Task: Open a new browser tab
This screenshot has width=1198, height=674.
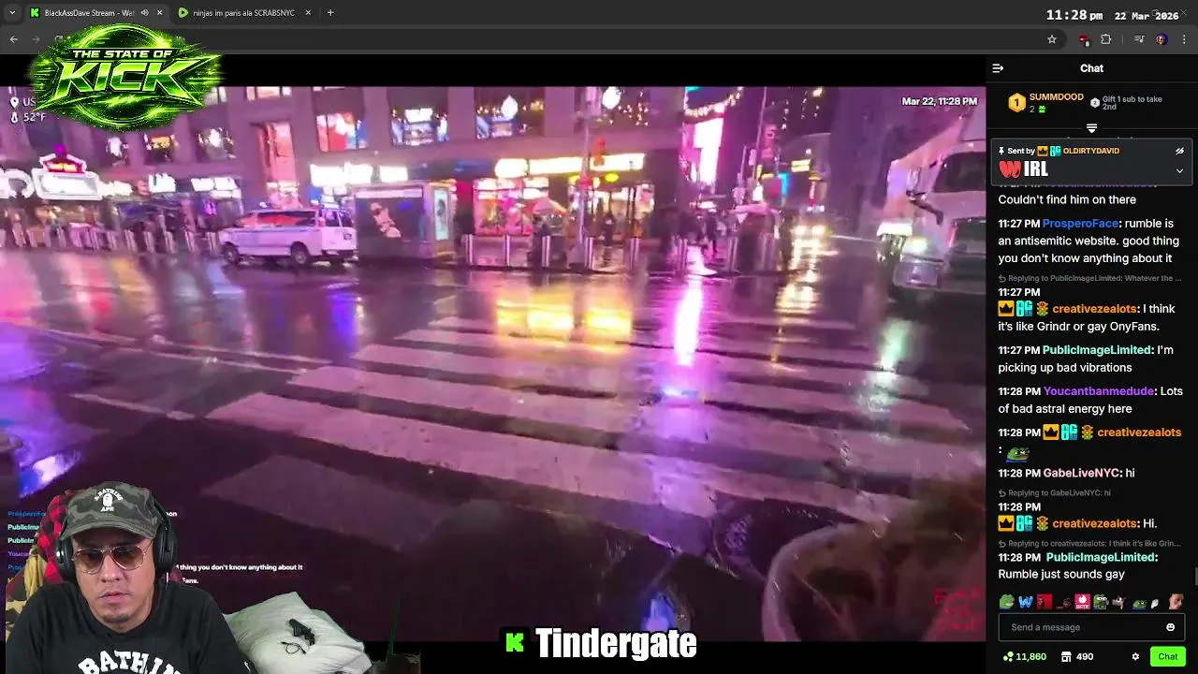Action: (x=330, y=13)
